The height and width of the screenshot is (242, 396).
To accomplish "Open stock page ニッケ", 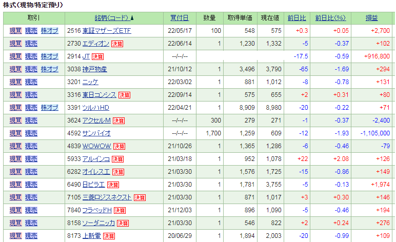I will [90, 82].
